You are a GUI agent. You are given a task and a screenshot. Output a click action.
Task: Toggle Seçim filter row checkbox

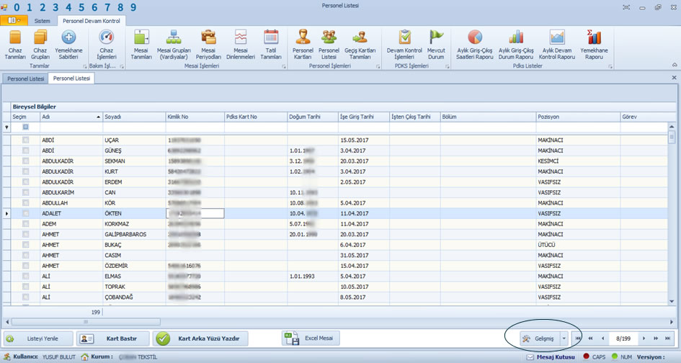tap(26, 127)
